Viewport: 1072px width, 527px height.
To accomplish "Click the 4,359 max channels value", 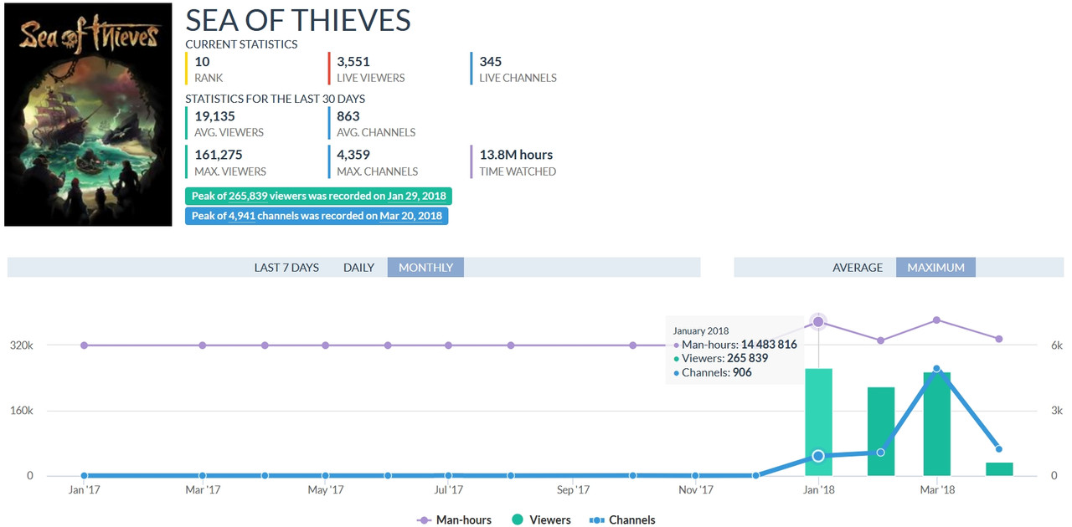I will point(353,155).
